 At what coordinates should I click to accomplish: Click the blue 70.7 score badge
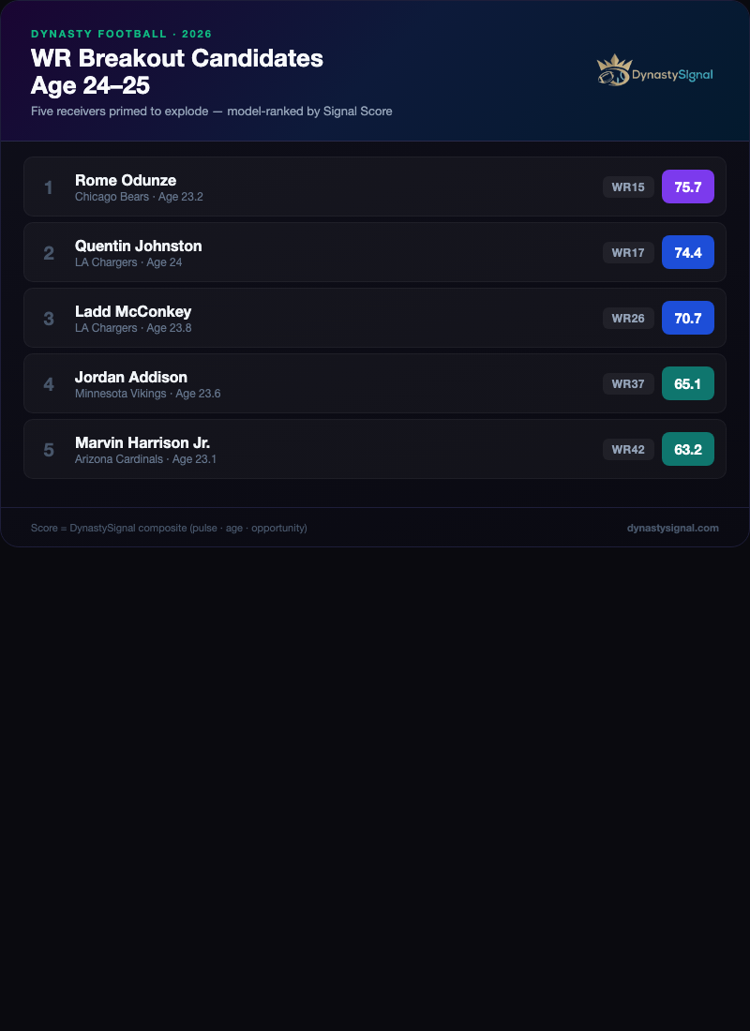point(687,318)
